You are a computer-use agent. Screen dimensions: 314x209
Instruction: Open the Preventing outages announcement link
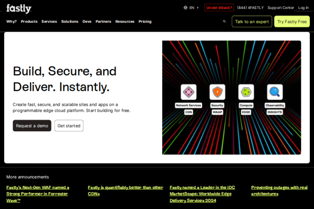[279, 191]
